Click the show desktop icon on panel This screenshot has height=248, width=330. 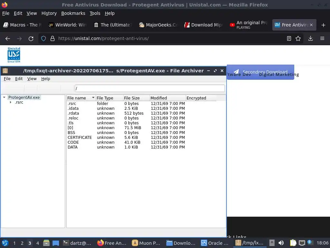coord(56,243)
